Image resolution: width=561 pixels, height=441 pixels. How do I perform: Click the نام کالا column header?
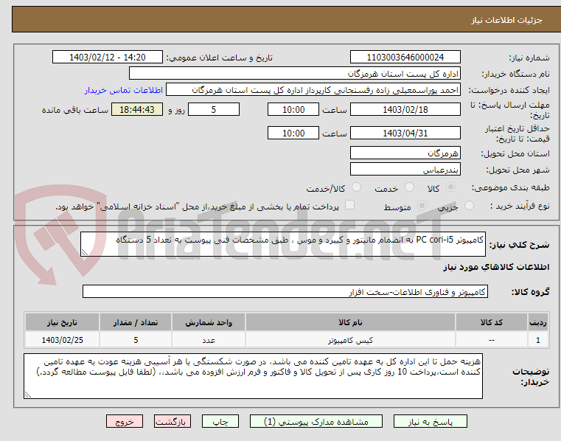pos(350,322)
